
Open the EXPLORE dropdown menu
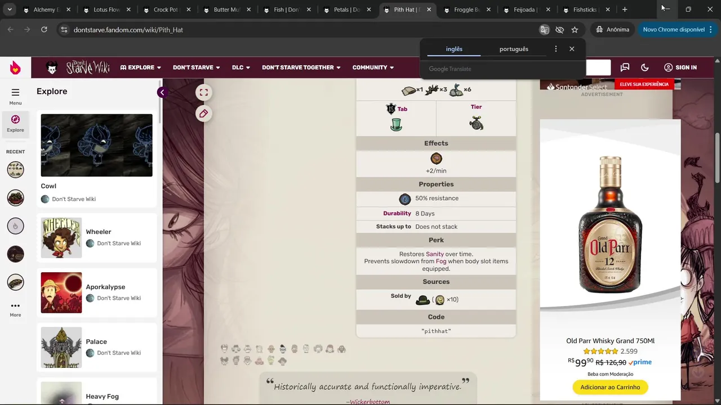click(141, 67)
